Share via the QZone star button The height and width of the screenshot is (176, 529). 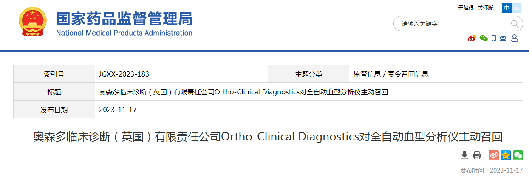tap(505, 155)
